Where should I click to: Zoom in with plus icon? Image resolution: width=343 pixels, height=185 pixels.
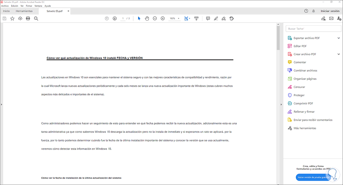tap(163, 19)
